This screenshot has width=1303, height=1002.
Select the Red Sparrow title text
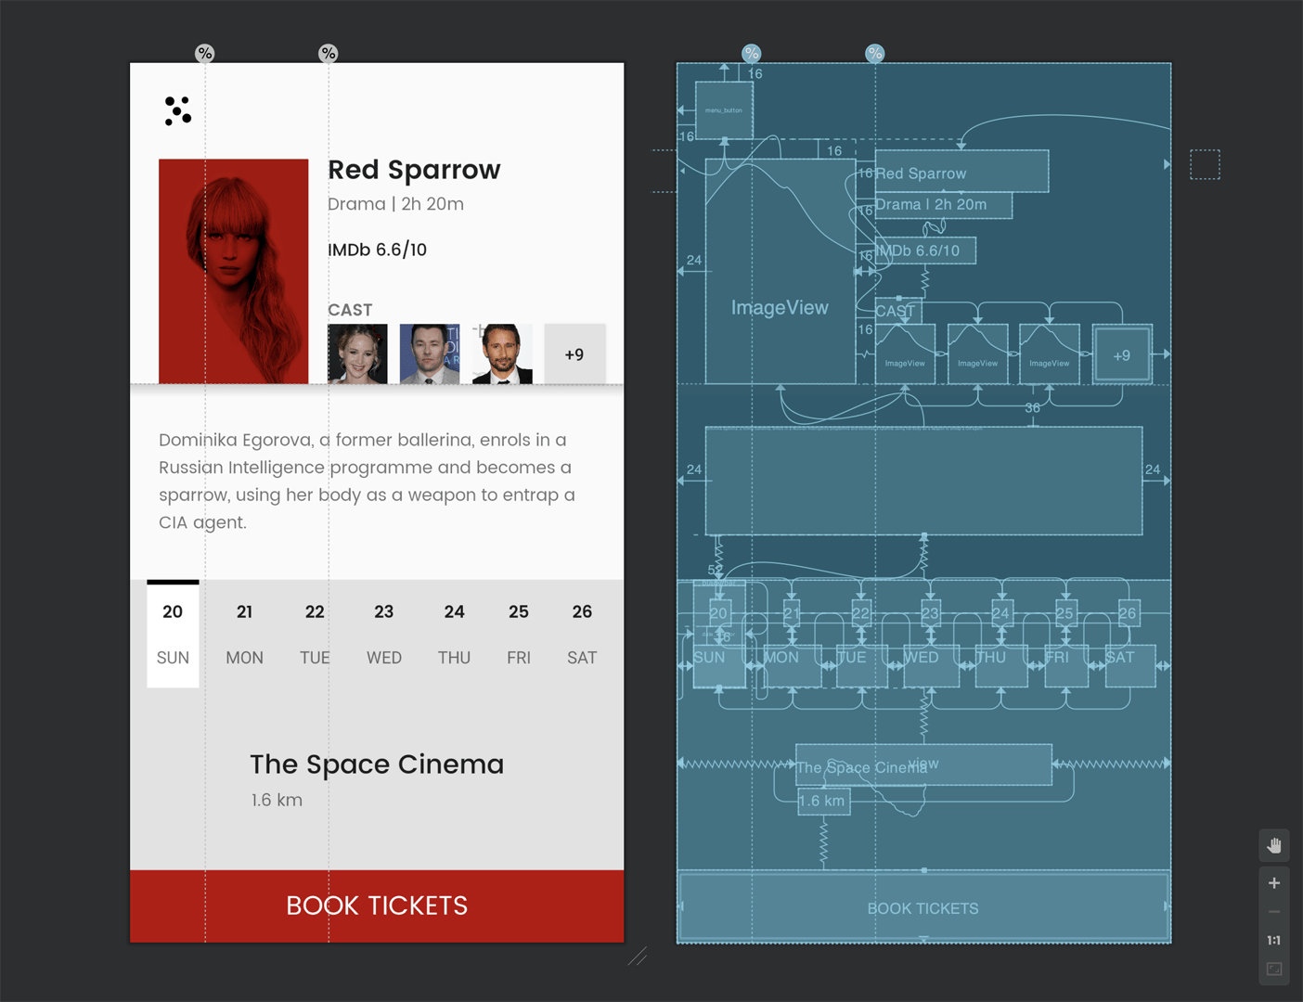click(414, 170)
